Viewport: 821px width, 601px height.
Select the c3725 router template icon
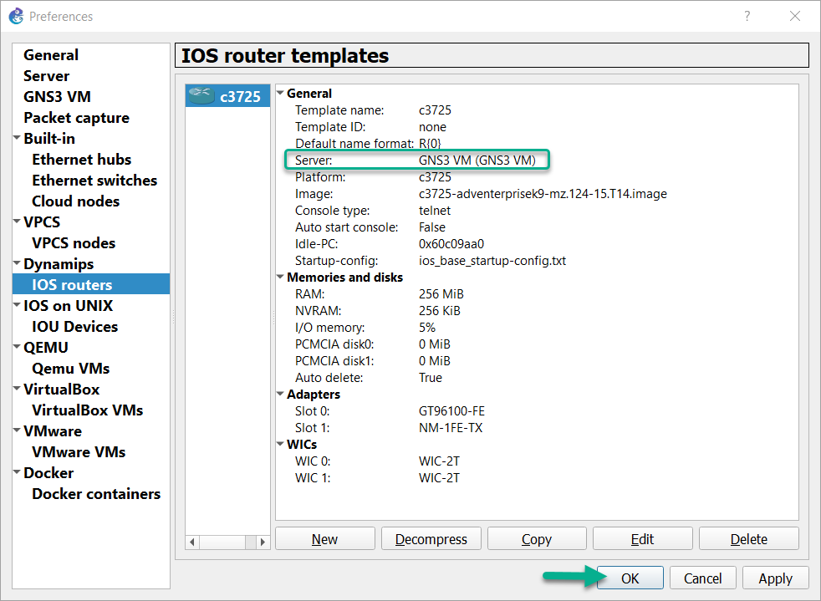[x=201, y=96]
